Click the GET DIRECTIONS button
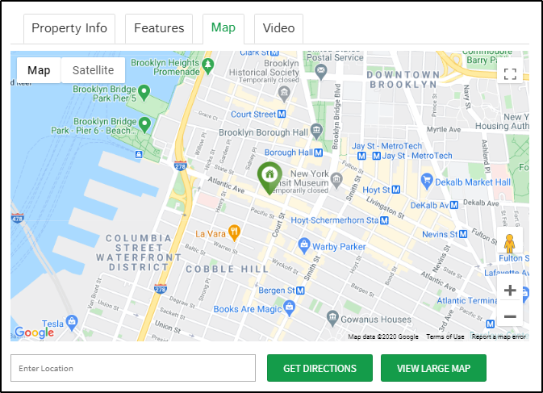Image resolution: width=543 pixels, height=393 pixels. [x=320, y=368]
